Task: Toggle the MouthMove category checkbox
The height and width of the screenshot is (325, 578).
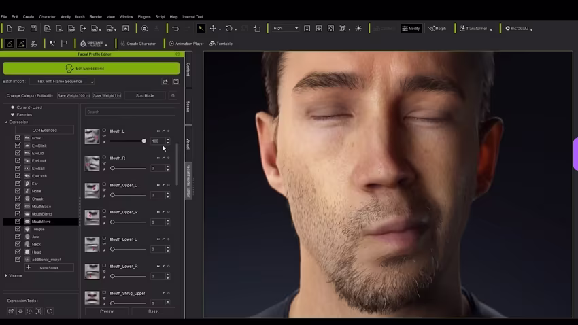Action: point(18,222)
